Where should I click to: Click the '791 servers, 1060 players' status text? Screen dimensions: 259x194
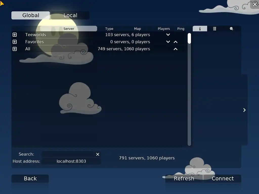coord(147,158)
